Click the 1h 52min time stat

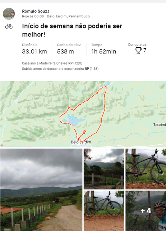click(104, 52)
